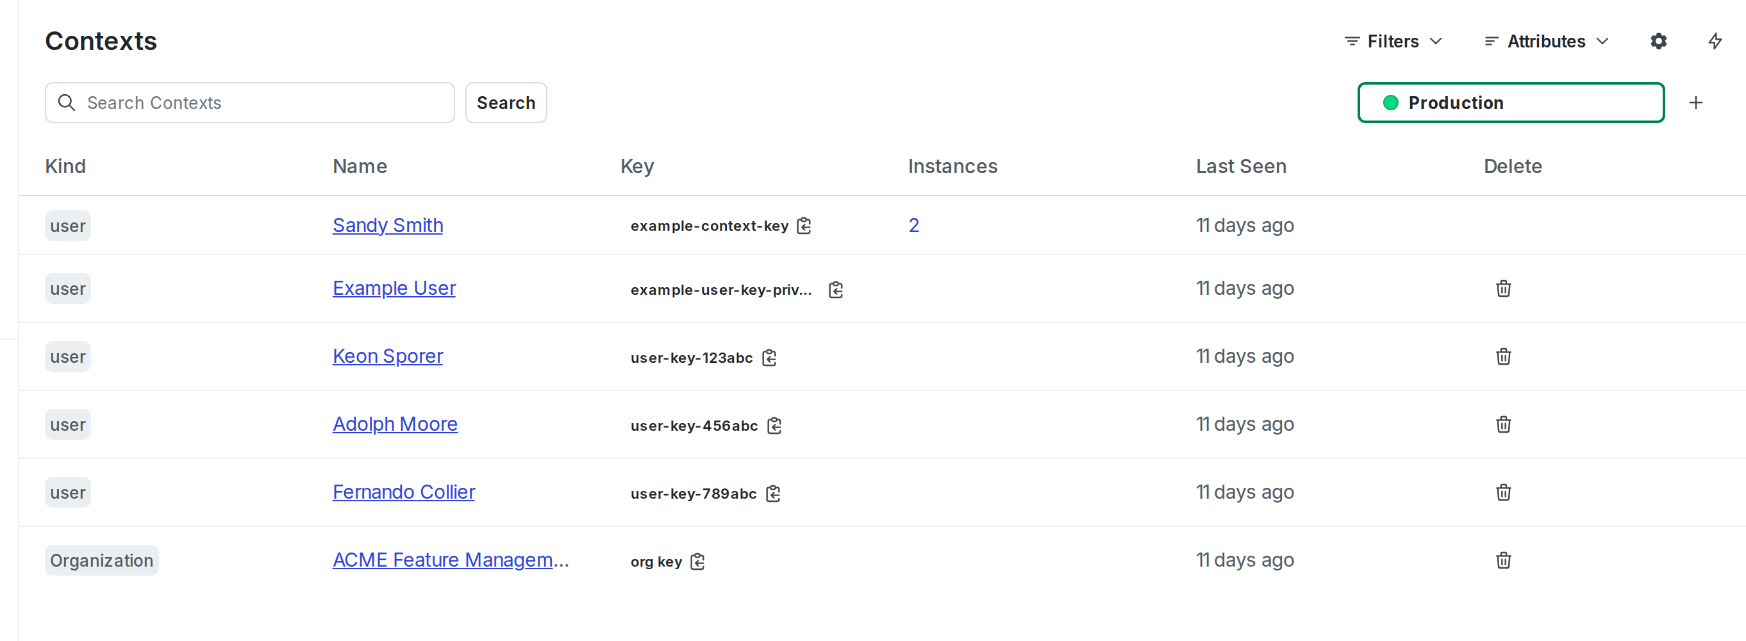Viewport: 1746px width, 641px height.
Task: Copy the user-key-789abc key
Action: 772,494
